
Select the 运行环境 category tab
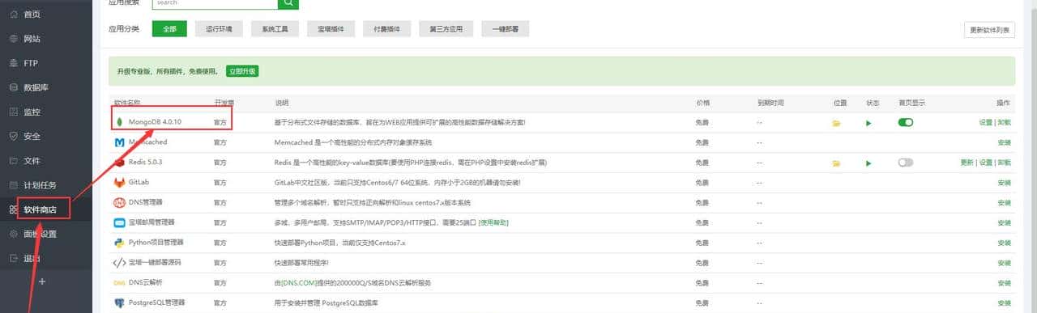coord(219,29)
